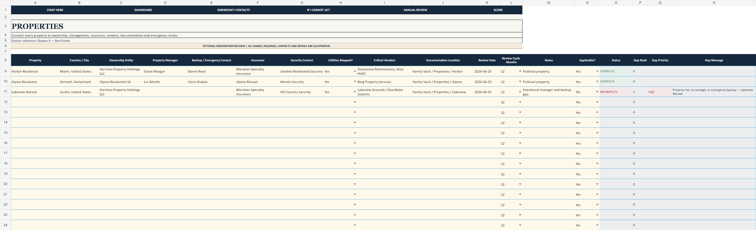The width and height of the screenshot is (756, 230).
Task: Jump to the IF I CANNOT ACT link
Action: [x=318, y=10]
